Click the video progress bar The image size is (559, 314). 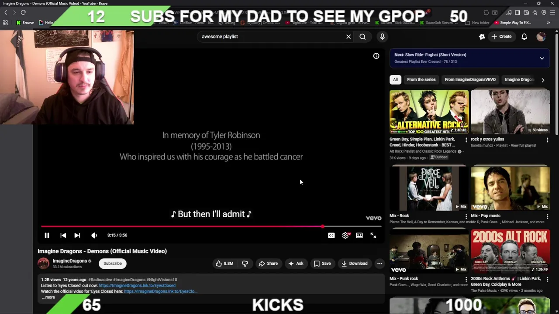pos(211,226)
